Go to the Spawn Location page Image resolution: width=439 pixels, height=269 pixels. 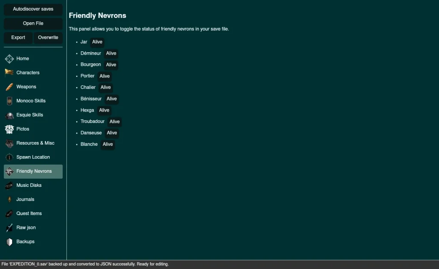point(33,157)
